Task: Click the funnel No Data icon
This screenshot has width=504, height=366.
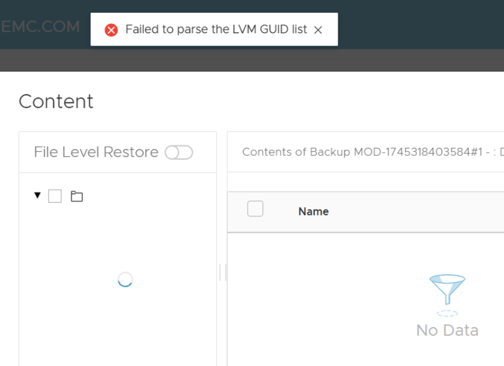Action: click(x=447, y=293)
